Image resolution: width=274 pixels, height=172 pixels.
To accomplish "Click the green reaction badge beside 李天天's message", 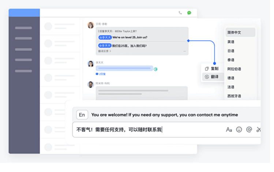I will [155, 69].
